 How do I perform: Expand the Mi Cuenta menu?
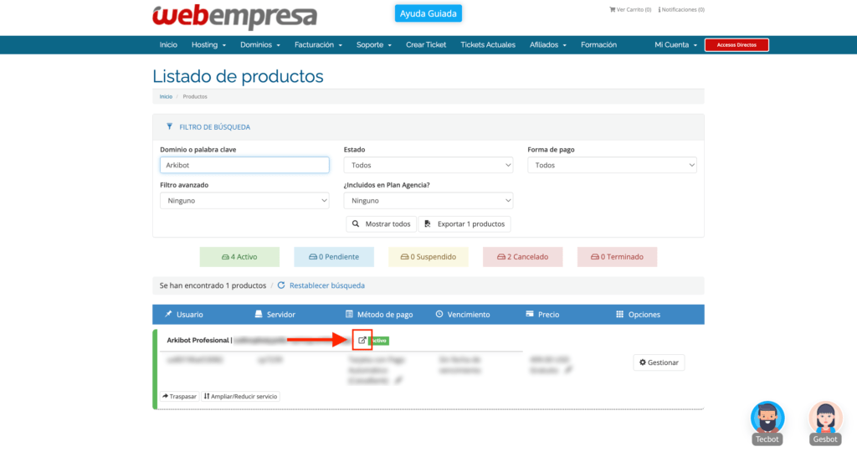(675, 45)
